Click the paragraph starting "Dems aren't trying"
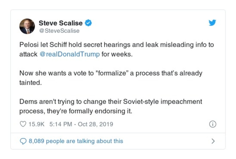236x159 pixels. coord(111,106)
